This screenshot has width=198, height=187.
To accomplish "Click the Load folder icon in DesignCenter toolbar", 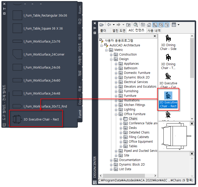I will click(101, 25).
